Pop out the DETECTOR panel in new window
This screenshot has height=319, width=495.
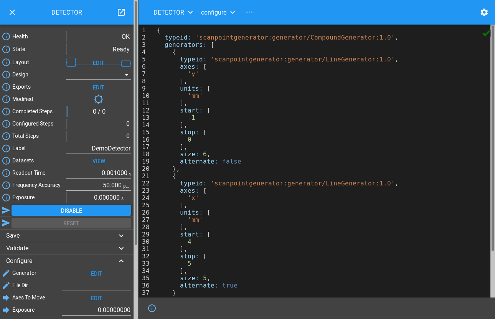click(x=121, y=12)
